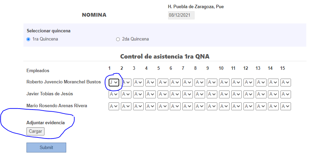The width and height of the screenshot is (309, 162).
Task: Open Roberto's day 7 attendance dropdown
Action: tap(187, 82)
